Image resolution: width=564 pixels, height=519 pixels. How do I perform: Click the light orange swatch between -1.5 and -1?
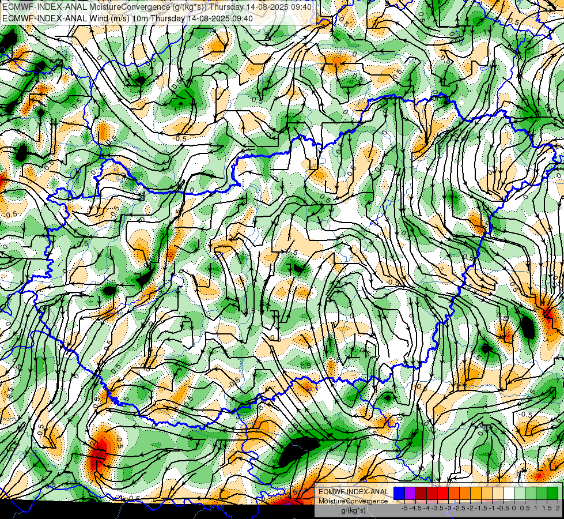487,493
